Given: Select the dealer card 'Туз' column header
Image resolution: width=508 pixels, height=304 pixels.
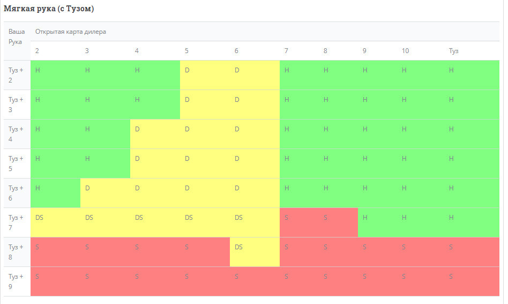Looking at the screenshot, I should (x=453, y=51).
